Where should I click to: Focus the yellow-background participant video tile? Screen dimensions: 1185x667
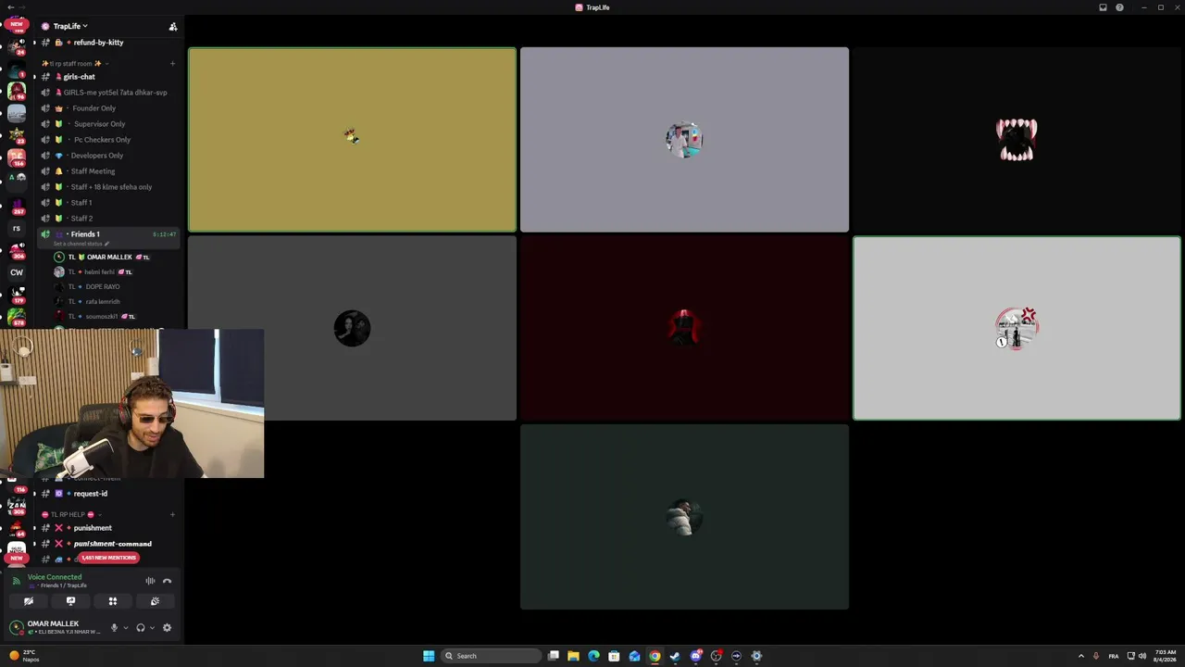click(x=352, y=139)
